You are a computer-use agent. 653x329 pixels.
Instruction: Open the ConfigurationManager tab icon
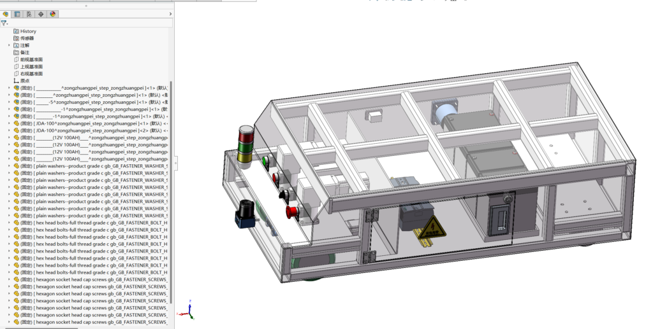tap(29, 13)
